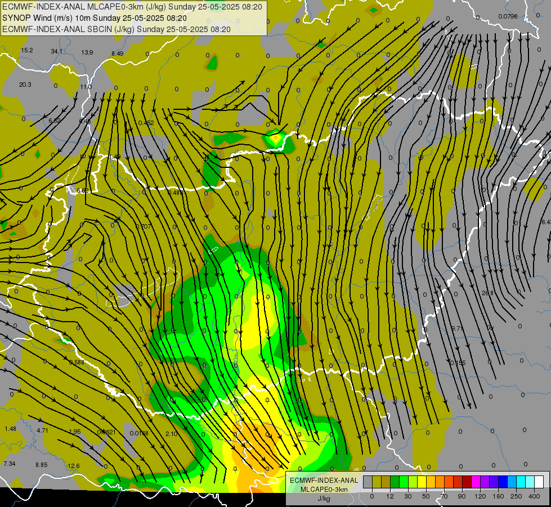Click the 15.2 value on the map
The image size is (551, 507).
click(26, 50)
